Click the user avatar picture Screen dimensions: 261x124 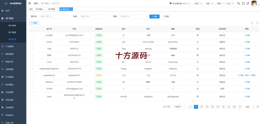tap(254, 3)
